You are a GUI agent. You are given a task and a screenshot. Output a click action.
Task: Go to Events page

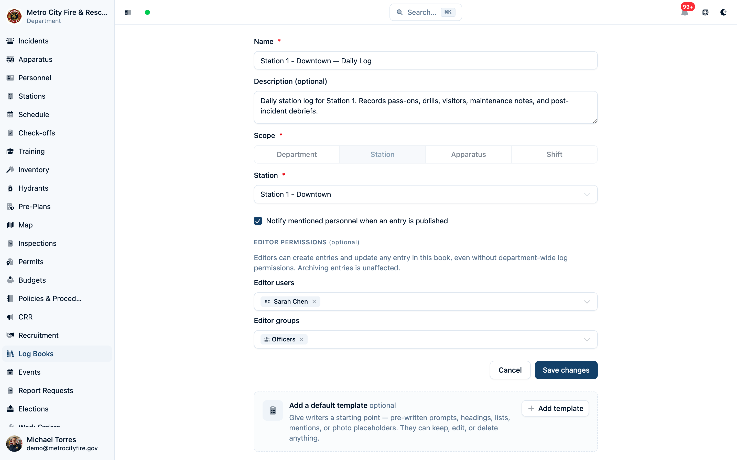click(x=57, y=372)
